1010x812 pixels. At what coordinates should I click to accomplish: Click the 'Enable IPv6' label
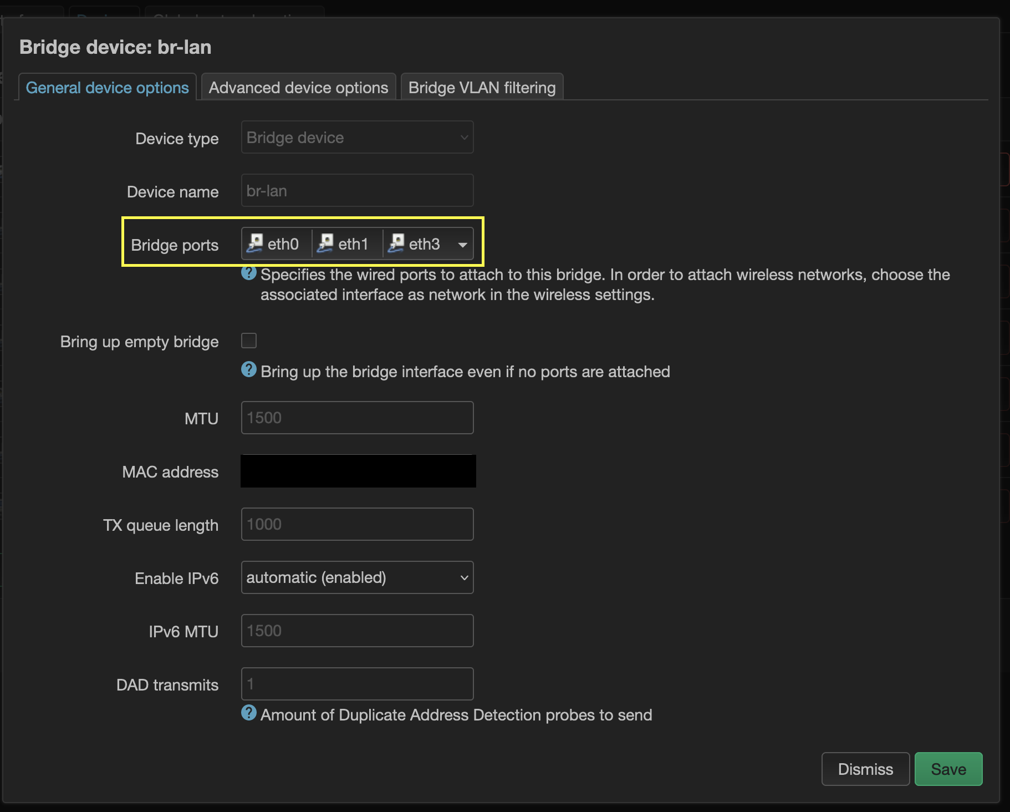pyautogui.click(x=177, y=578)
